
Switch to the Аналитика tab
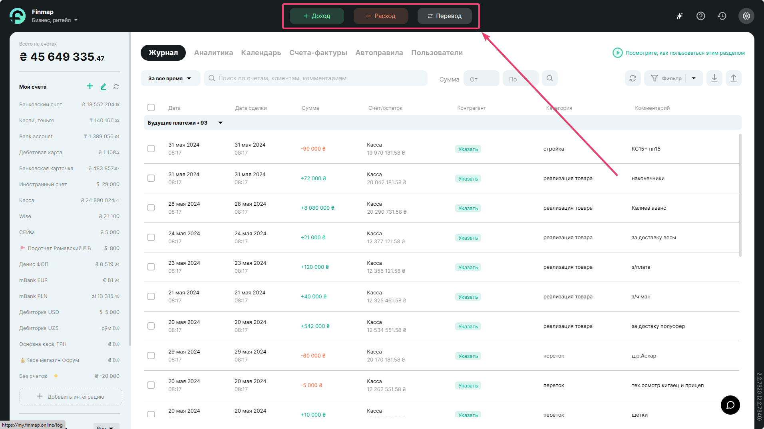[213, 53]
